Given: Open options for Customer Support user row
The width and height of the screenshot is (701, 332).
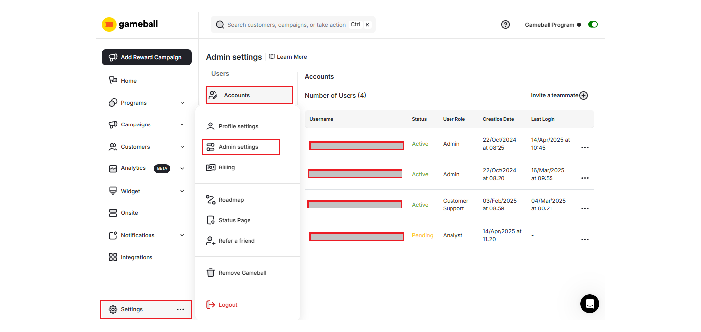Looking at the screenshot, I should 585,208.
